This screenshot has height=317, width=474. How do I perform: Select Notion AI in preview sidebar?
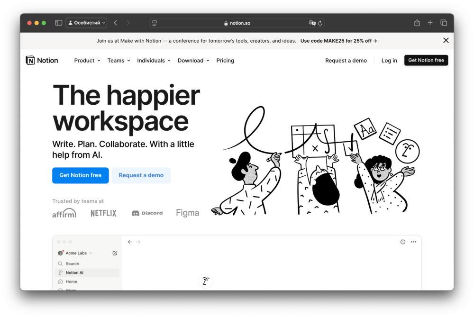coord(87,272)
